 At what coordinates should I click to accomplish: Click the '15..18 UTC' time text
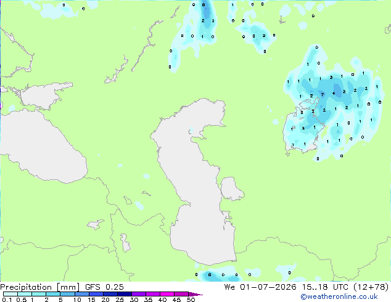(325, 287)
